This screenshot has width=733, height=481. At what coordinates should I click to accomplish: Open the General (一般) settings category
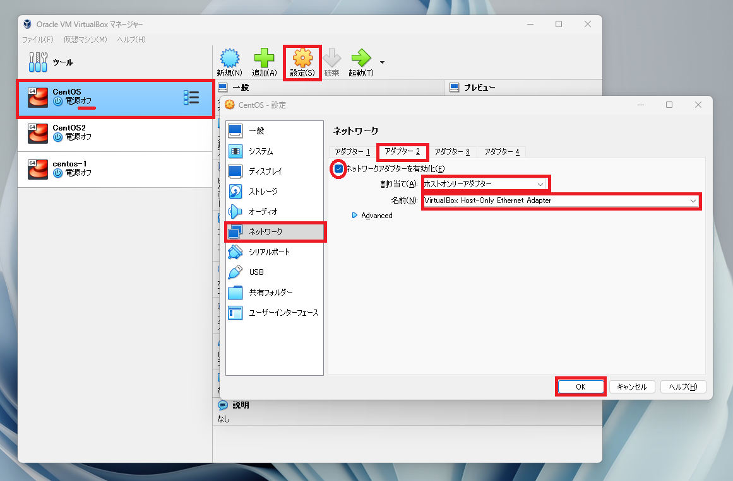pos(275,131)
